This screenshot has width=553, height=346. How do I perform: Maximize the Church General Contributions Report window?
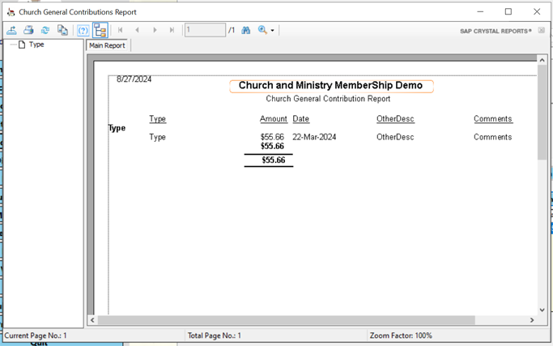(508, 11)
